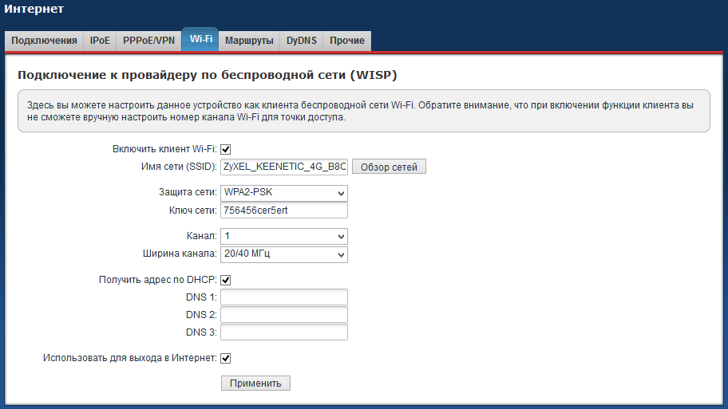728x409 pixels.
Task: Expand the Ширина канала dropdown
Action: coord(283,254)
